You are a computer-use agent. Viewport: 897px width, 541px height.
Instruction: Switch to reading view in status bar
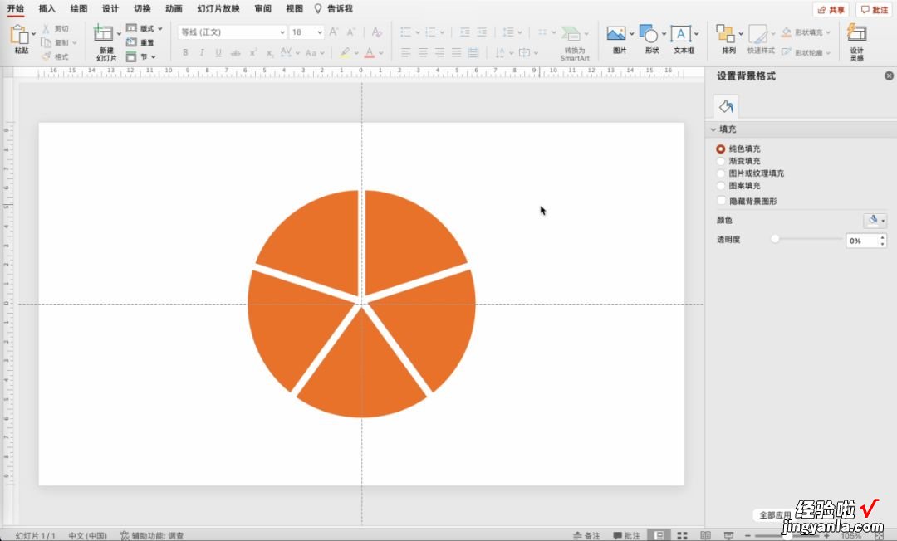(x=705, y=535)
